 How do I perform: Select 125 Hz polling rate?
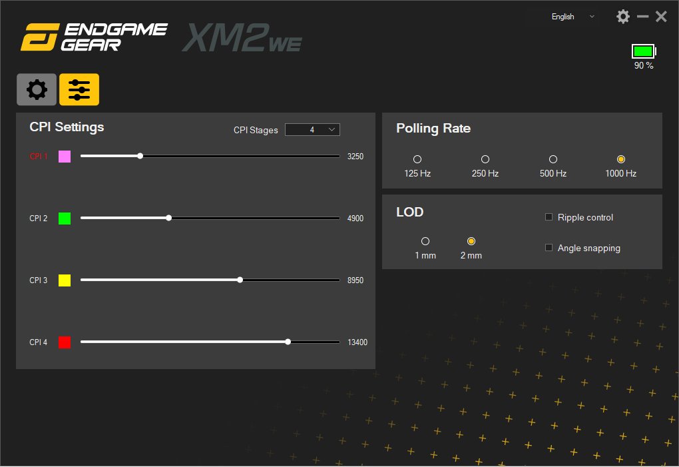(417, 159)
